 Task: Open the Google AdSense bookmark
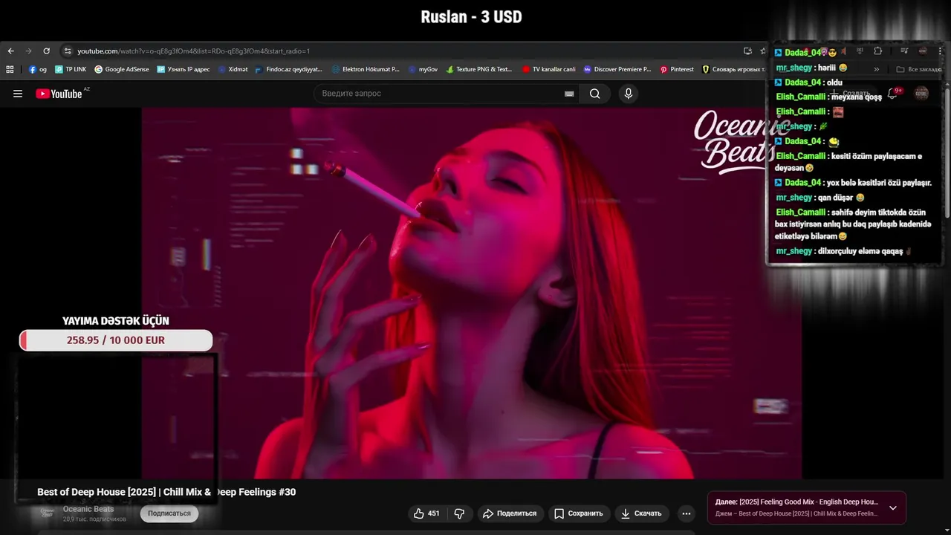[122, 69]
